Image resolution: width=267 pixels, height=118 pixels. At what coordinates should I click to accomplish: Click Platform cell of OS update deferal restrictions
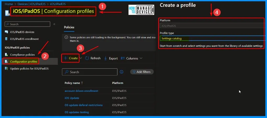(119, 105)
